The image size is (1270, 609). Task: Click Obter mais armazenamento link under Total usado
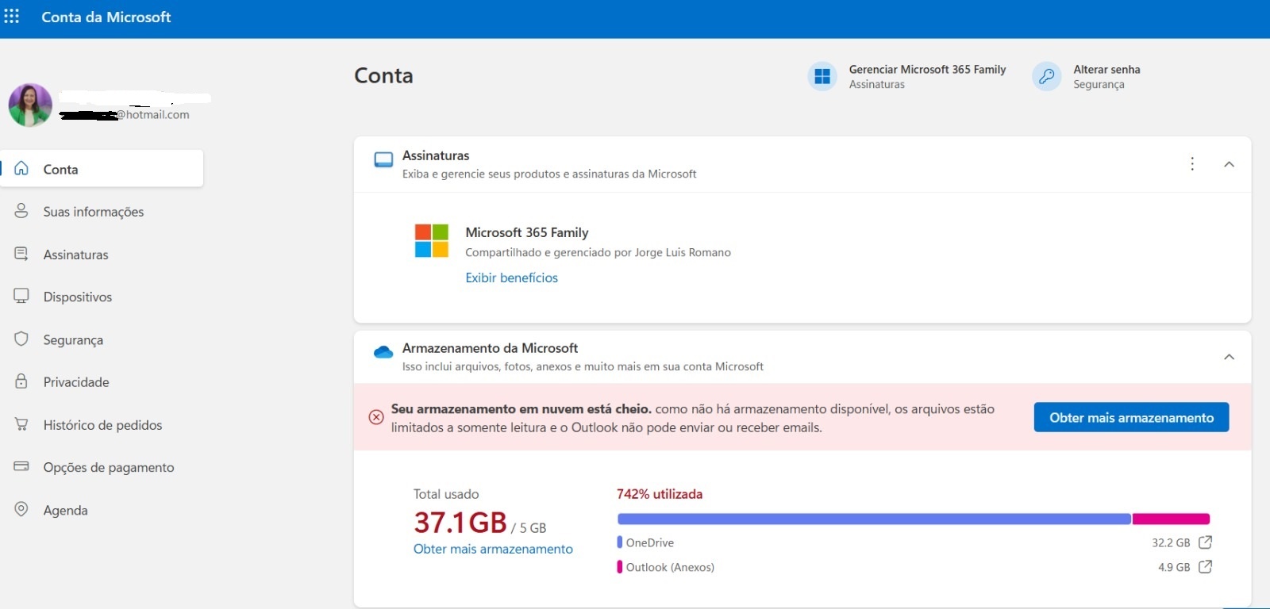pos(493,549)
